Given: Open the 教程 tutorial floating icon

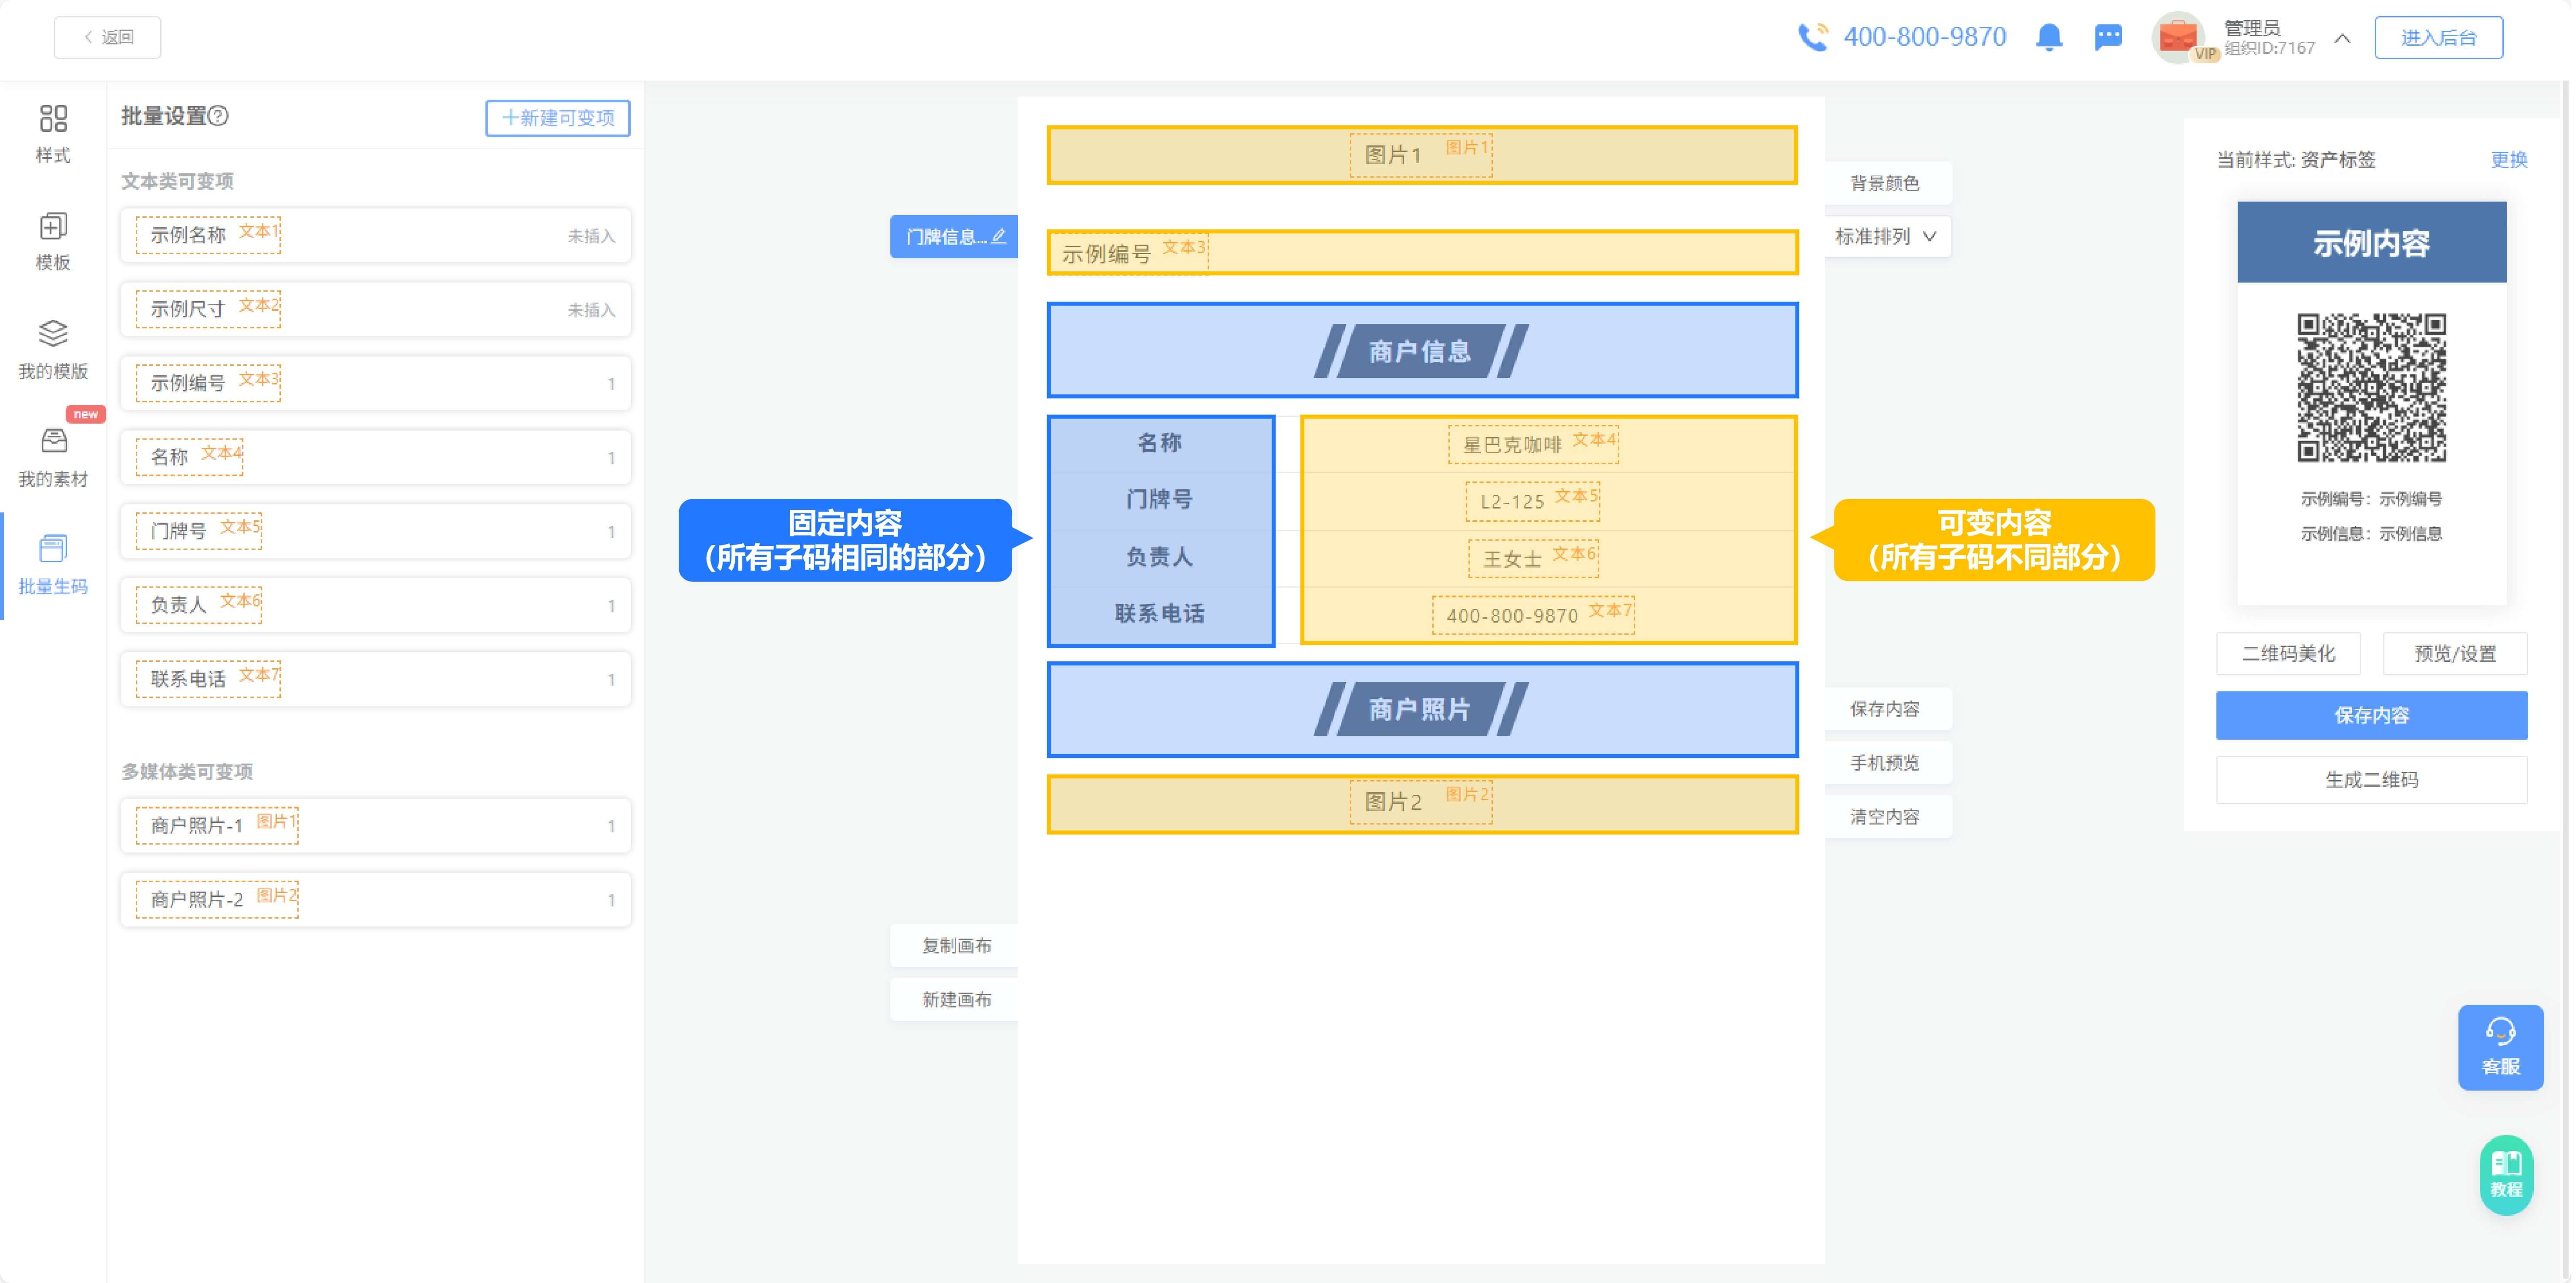Looking at the screenshot, I should point(2506,1175).
